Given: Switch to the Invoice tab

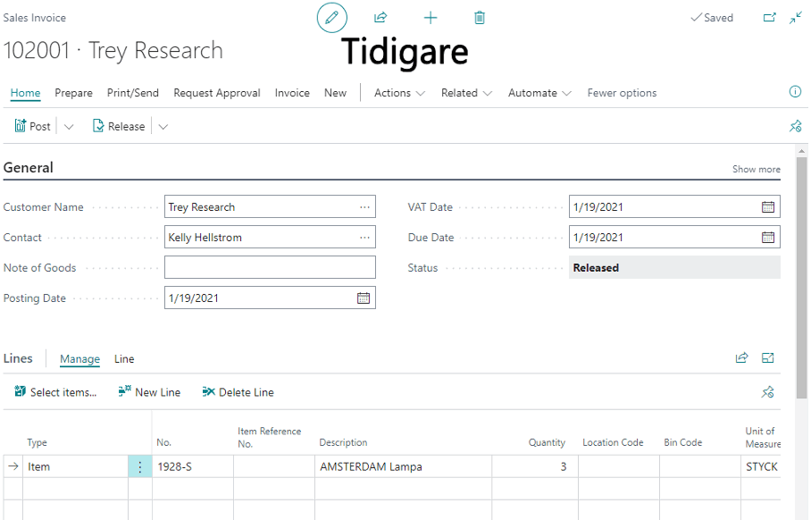Looking at the screenshot, I should coord(292,93).
